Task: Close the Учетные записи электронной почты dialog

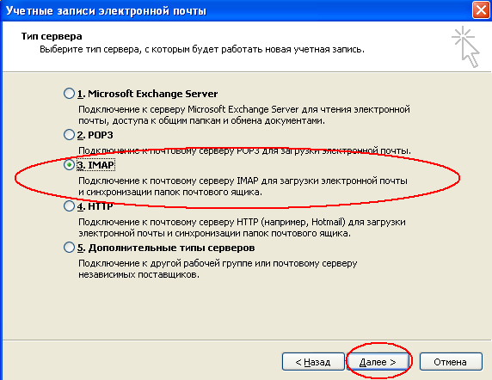Action: [x=481, y=10]
